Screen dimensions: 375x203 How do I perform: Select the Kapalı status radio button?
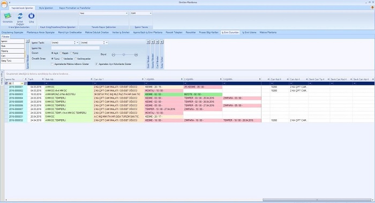[x=61, y=53]
